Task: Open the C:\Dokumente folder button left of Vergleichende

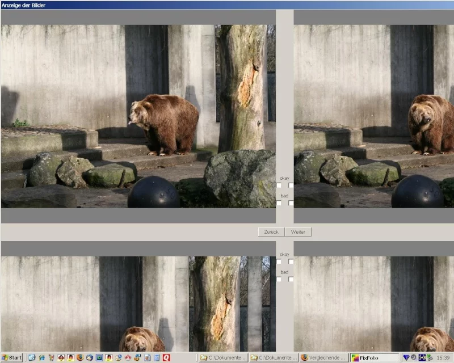Action: click(274, 358)
